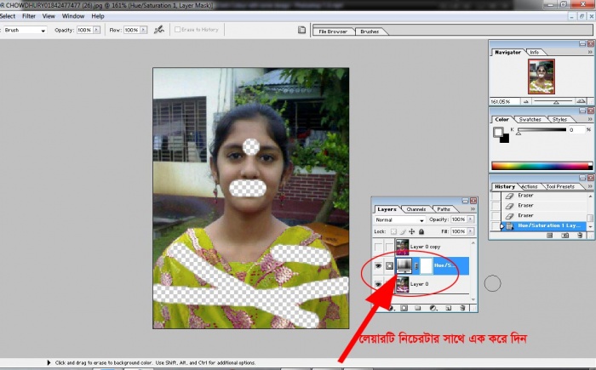Open the Help menu
The image size is (596, 370).
98,16
